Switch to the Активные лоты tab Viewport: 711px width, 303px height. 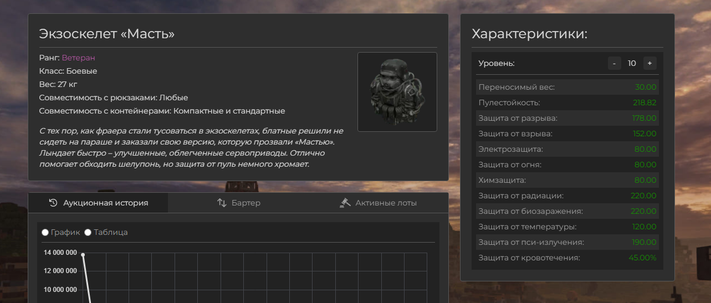(x=378, y=203)
